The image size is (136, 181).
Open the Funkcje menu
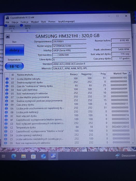25,22
